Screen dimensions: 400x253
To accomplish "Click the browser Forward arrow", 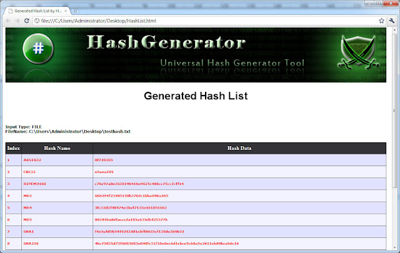I will click(x=17, y=21).
